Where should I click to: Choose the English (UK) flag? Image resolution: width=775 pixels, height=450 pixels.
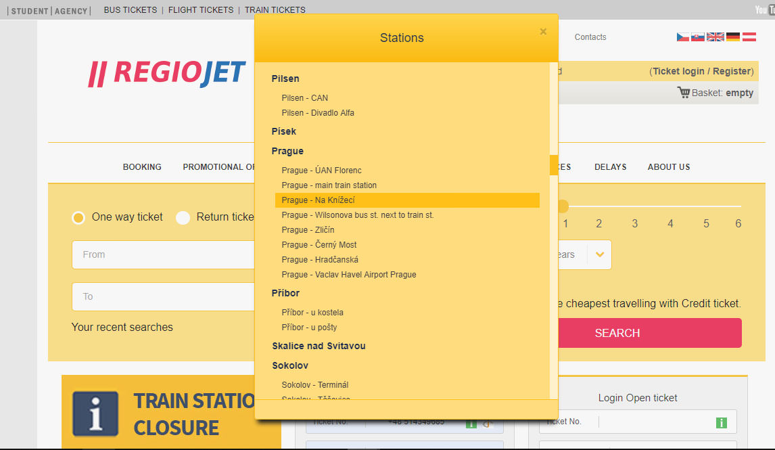point(715,37)
